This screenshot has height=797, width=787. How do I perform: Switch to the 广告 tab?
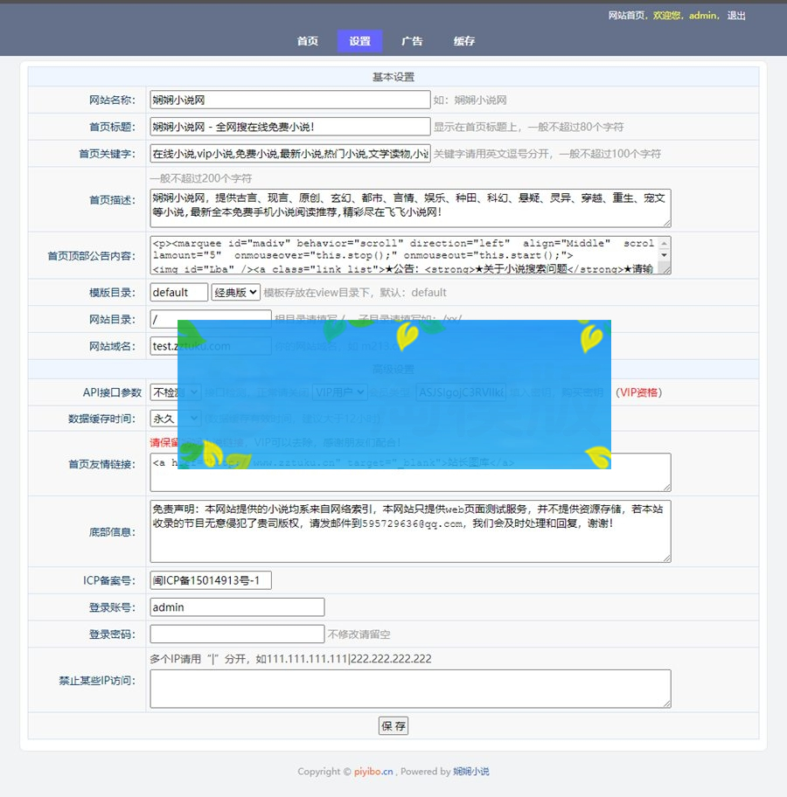point(411,40)
